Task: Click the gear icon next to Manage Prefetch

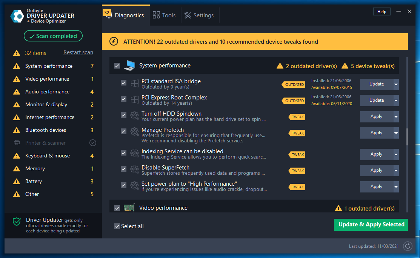Action: (135, 131)
